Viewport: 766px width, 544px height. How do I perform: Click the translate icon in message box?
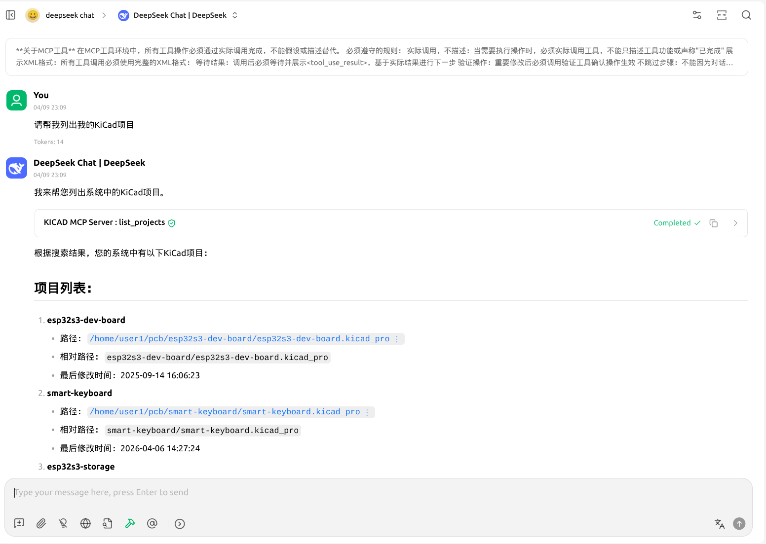[719, 524]
